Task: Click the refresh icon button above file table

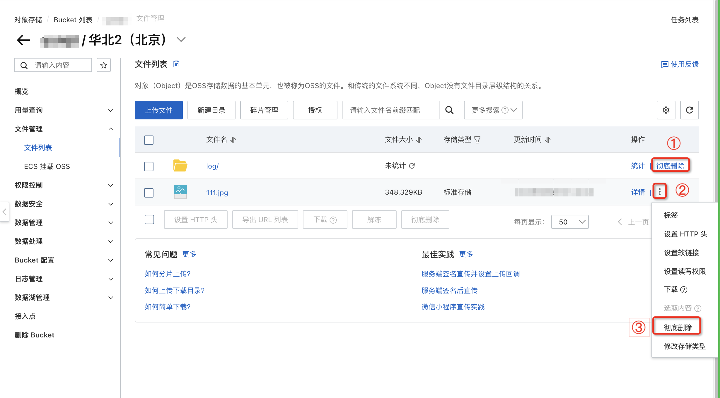Action: pyautogui.click(x=689, y=110)
